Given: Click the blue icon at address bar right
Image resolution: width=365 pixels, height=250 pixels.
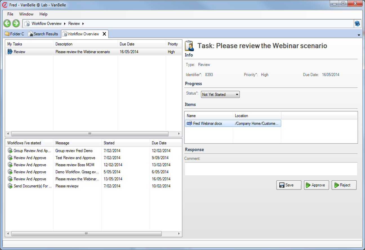Looking at the screenshot, I should click(x=357, y=24).
